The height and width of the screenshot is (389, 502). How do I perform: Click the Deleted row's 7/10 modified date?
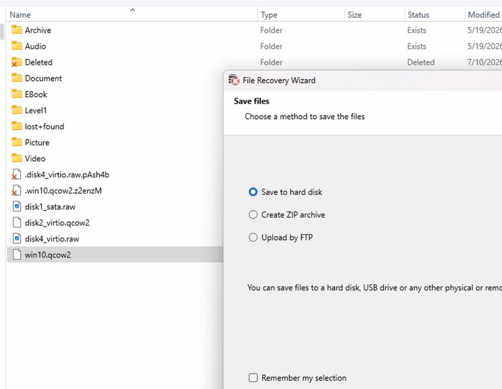[485, 62]
